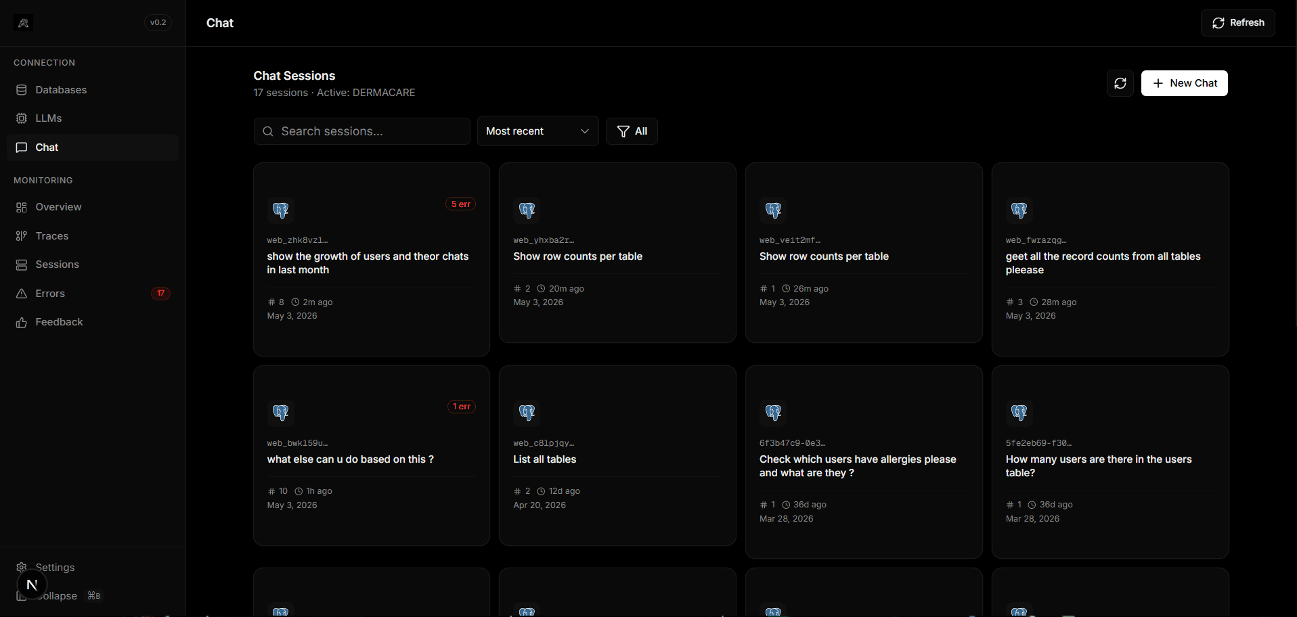This screenshot has width=1297, height=617.
Task: Open the web_veit2mf 'Show row counts per table' session
Action: tap(864, 252)
